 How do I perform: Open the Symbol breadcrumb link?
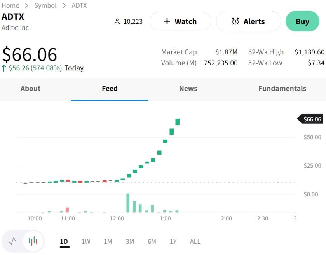[45, 5]
